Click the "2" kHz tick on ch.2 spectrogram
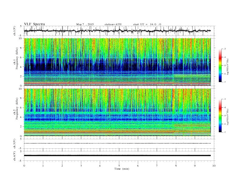 [21, 127]
